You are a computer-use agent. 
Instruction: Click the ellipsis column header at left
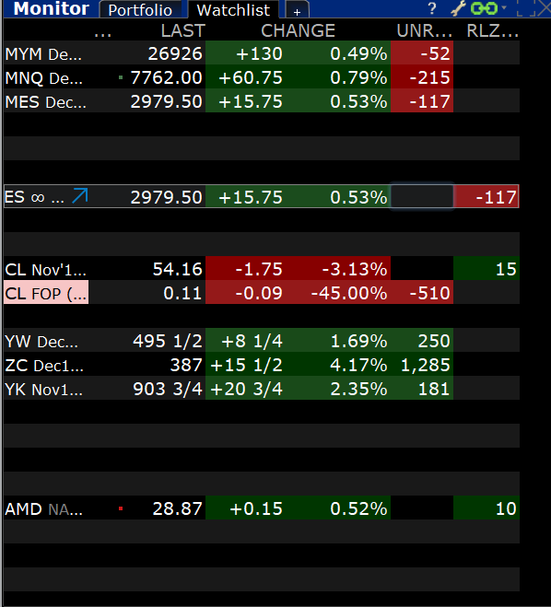tap(102, 33)
